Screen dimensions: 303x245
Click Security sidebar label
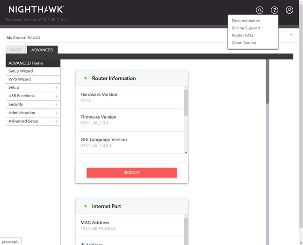pyautogui.click(x=15, y=104)
